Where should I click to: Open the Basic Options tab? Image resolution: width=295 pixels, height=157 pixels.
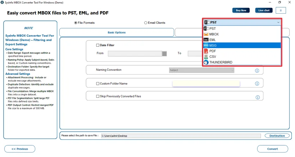117,32
